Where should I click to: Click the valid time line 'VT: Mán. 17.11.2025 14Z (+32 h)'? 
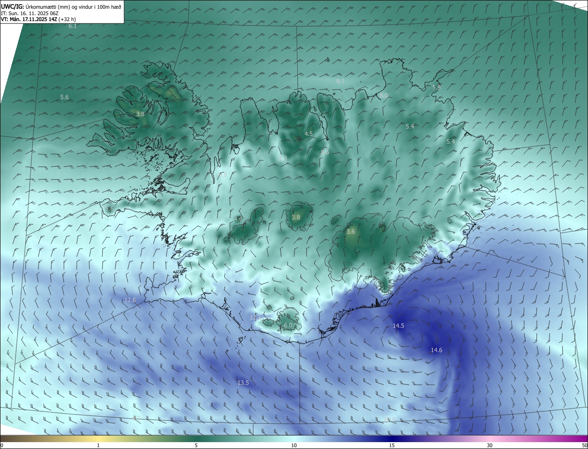click(x=39, y=19)
